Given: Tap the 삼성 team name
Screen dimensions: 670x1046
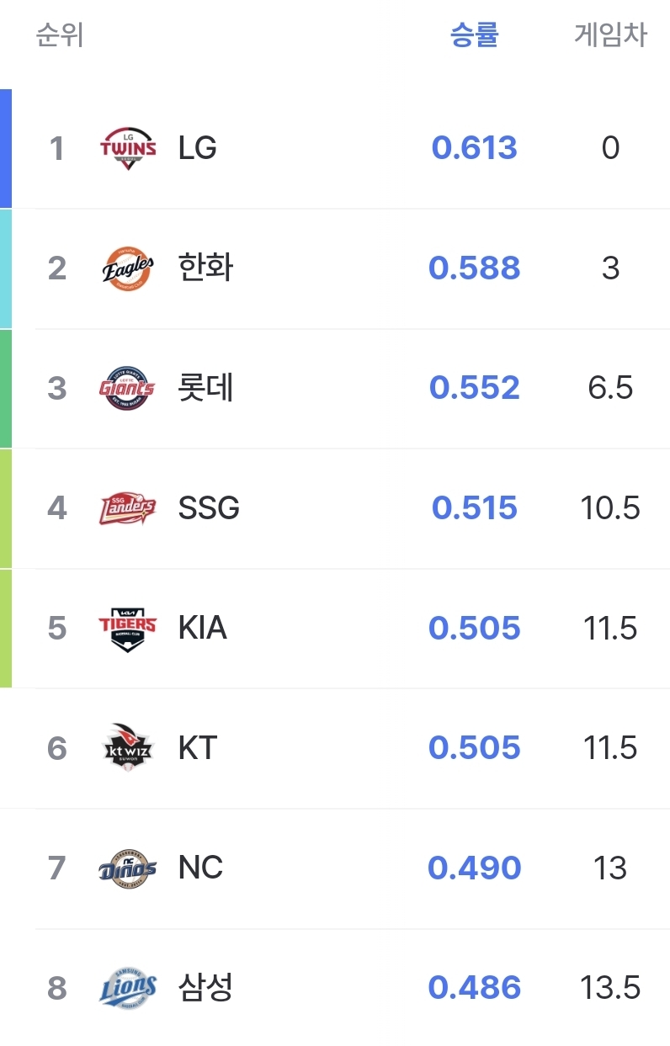Looking at the screenshot, I should coord(206,988).
